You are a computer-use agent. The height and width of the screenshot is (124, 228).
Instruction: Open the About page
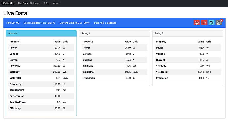[x=56, y=3]
